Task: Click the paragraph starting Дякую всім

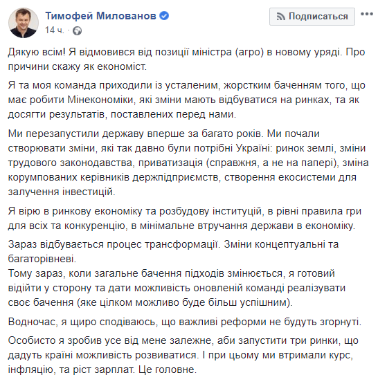Action: (x=187, y=60)
